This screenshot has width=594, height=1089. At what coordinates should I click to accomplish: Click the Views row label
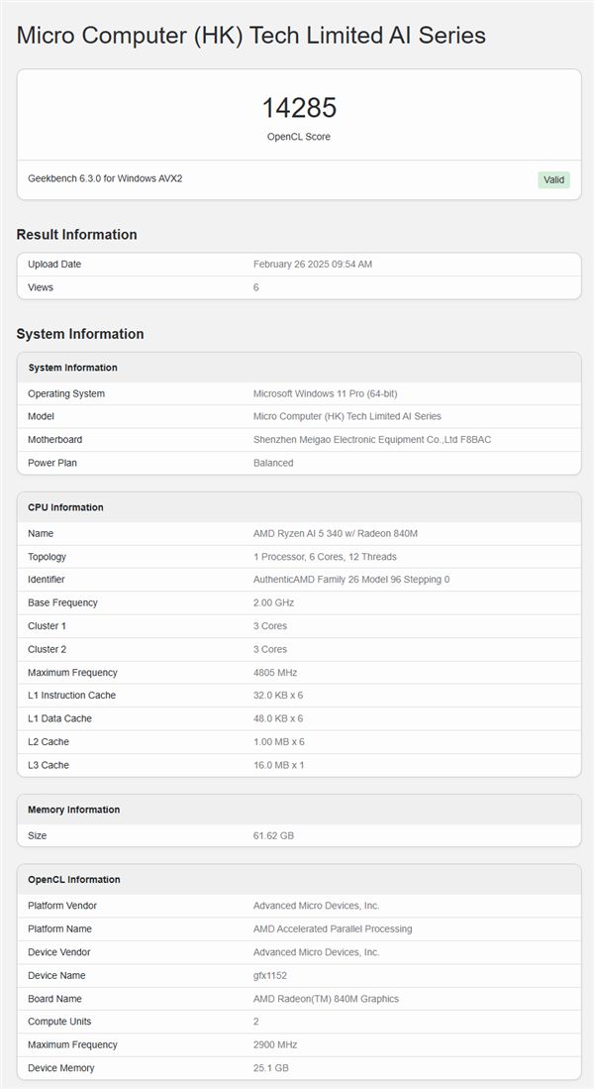41,287
